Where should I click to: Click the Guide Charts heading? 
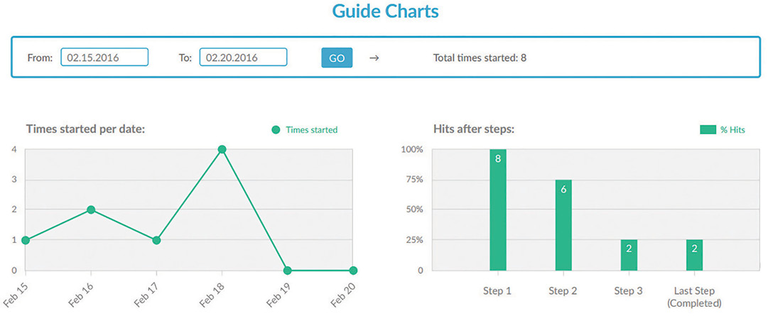(386, 12)
